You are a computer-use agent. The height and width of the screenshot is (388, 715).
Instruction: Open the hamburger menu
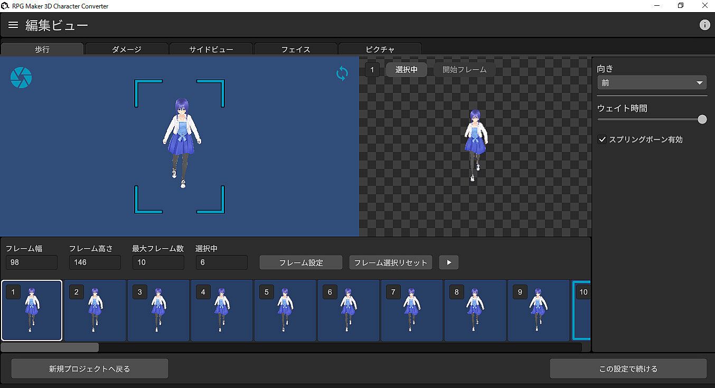tap(13, 25)
